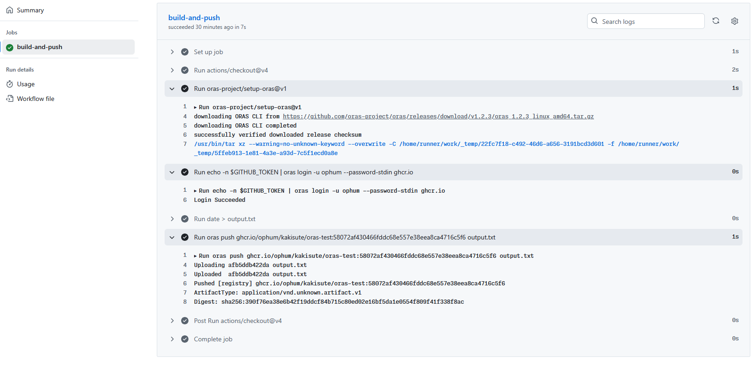Click 'Uploading afb5ddb422da output.txt' log line
The height and width of the screenshot is (367, 754).
[x=250, y=265]
